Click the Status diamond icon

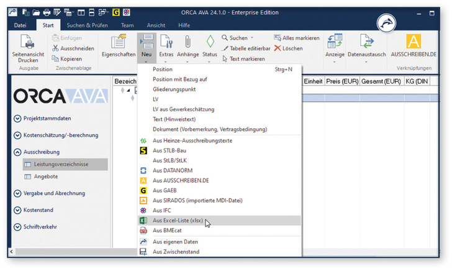coord(210,42)
